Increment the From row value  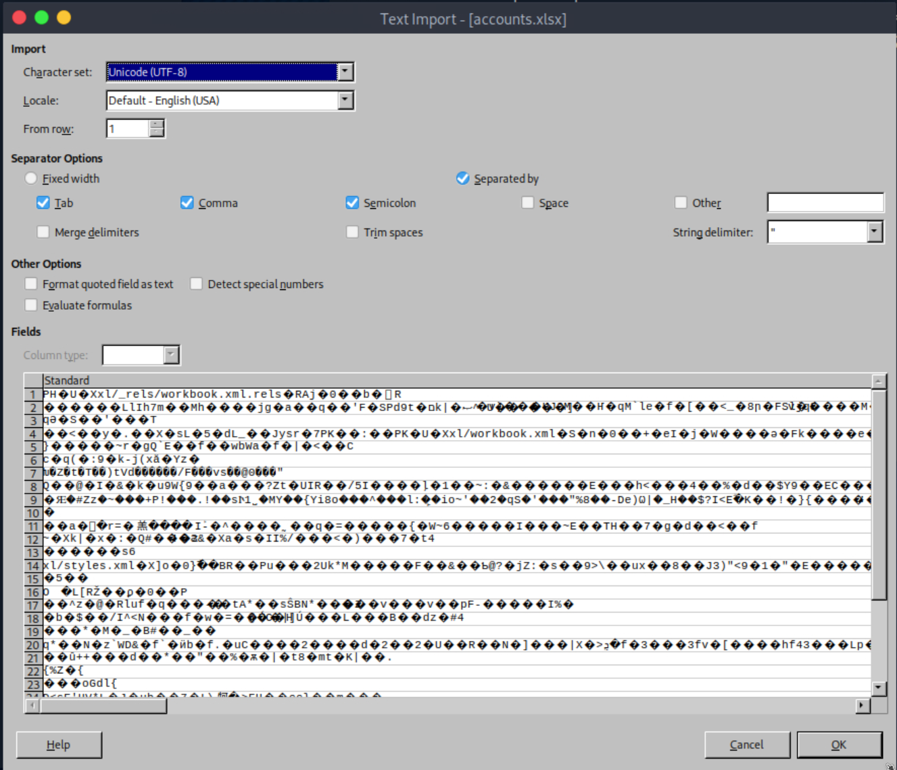click(x=156, y=124)
